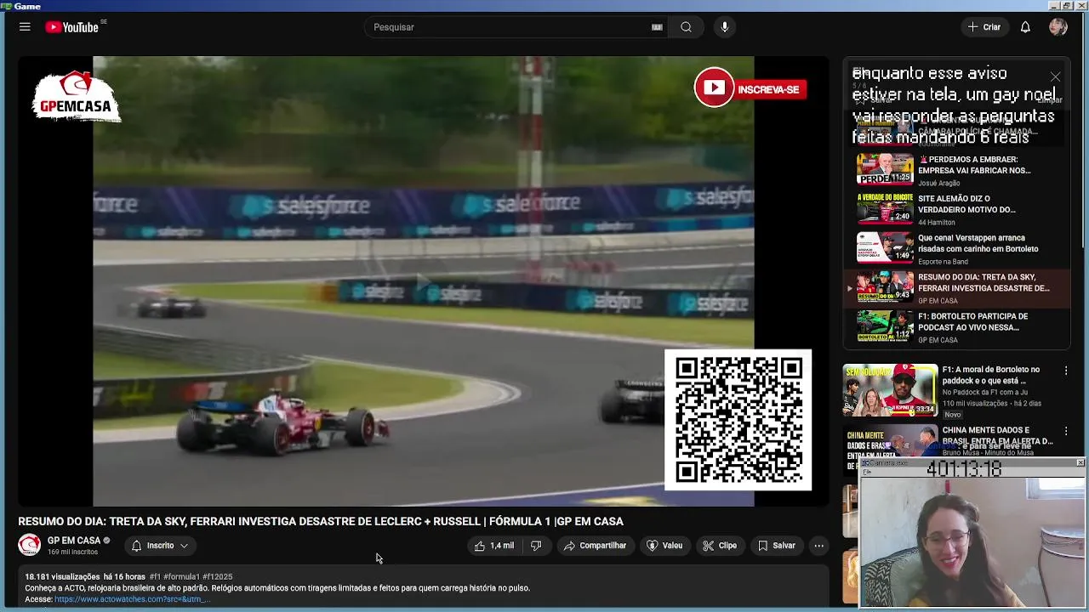This screenshot has width=1089, height=612.
Task: Open options menu for CHINA MENTE DADOS video
Action: [1066, 432]
